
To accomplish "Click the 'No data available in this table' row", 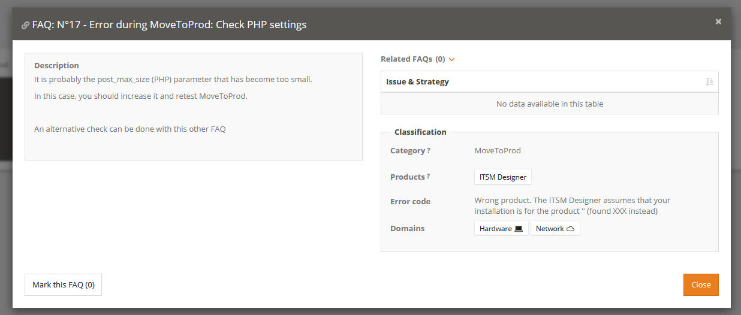I will point(549,104).
